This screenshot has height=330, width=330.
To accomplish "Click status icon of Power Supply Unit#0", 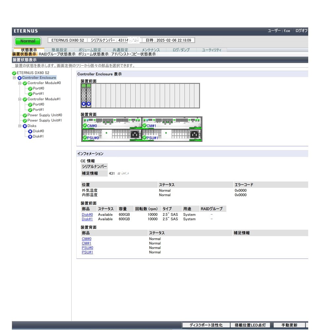I will 25,115.
